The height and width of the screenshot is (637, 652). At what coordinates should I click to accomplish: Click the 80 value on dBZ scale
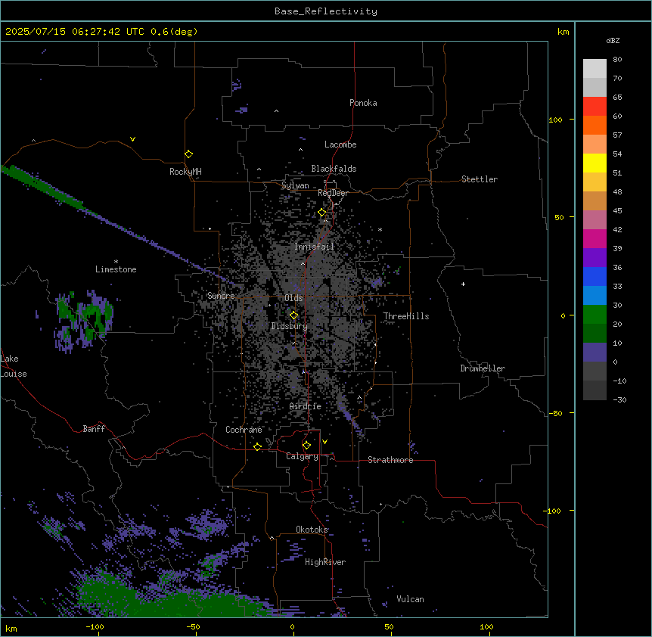click(617, 60)
